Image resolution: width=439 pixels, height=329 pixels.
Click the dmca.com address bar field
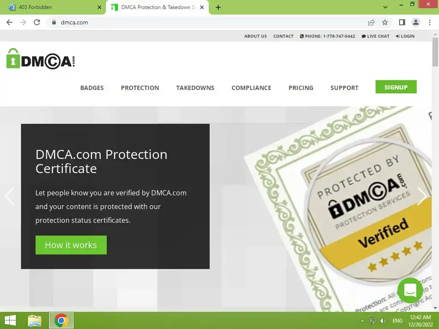[x=207, y=22]
